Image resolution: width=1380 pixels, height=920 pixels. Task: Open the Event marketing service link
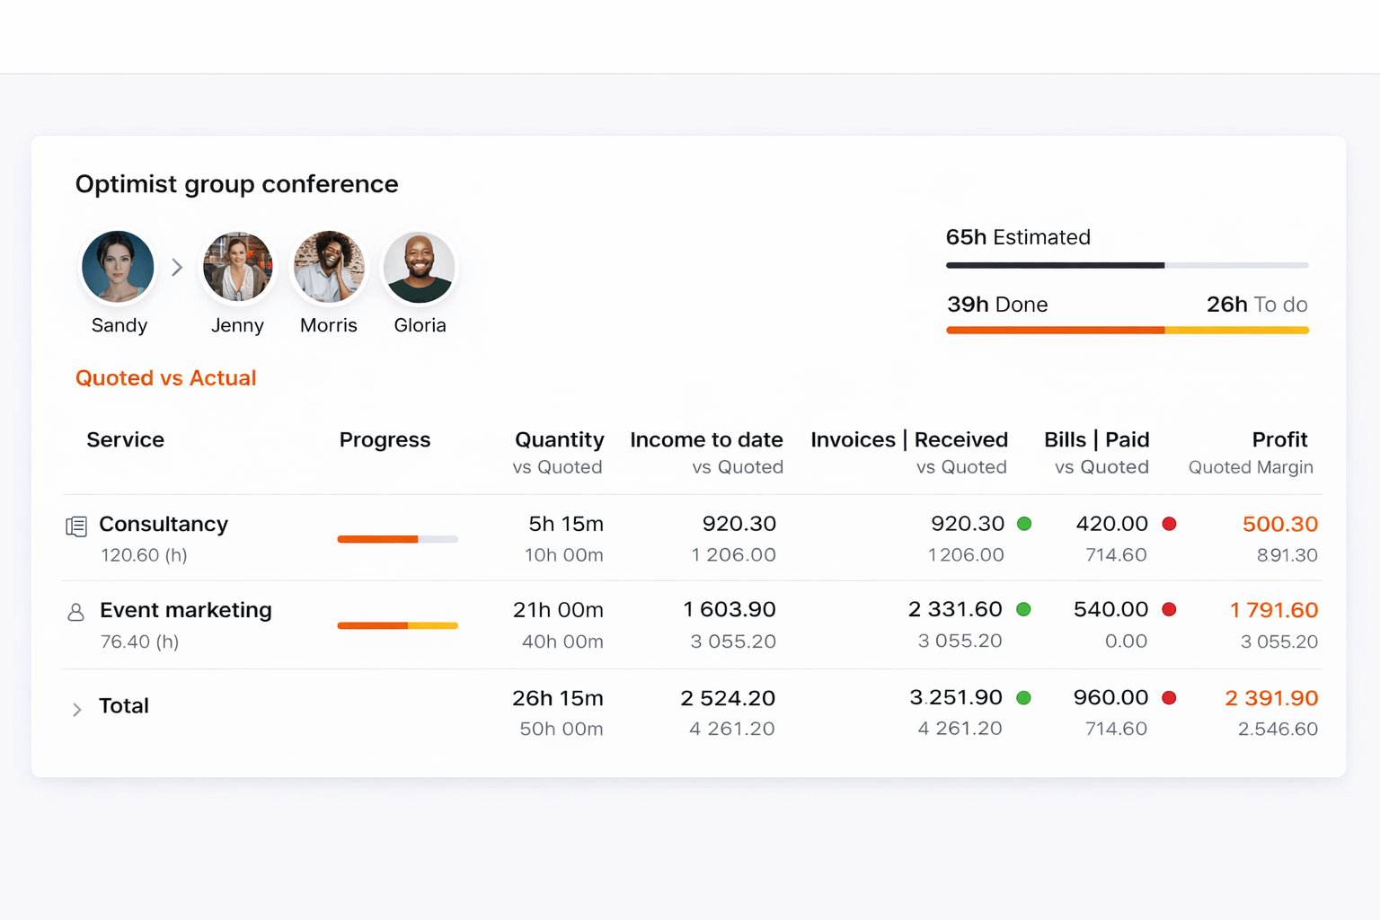[186, 610]
